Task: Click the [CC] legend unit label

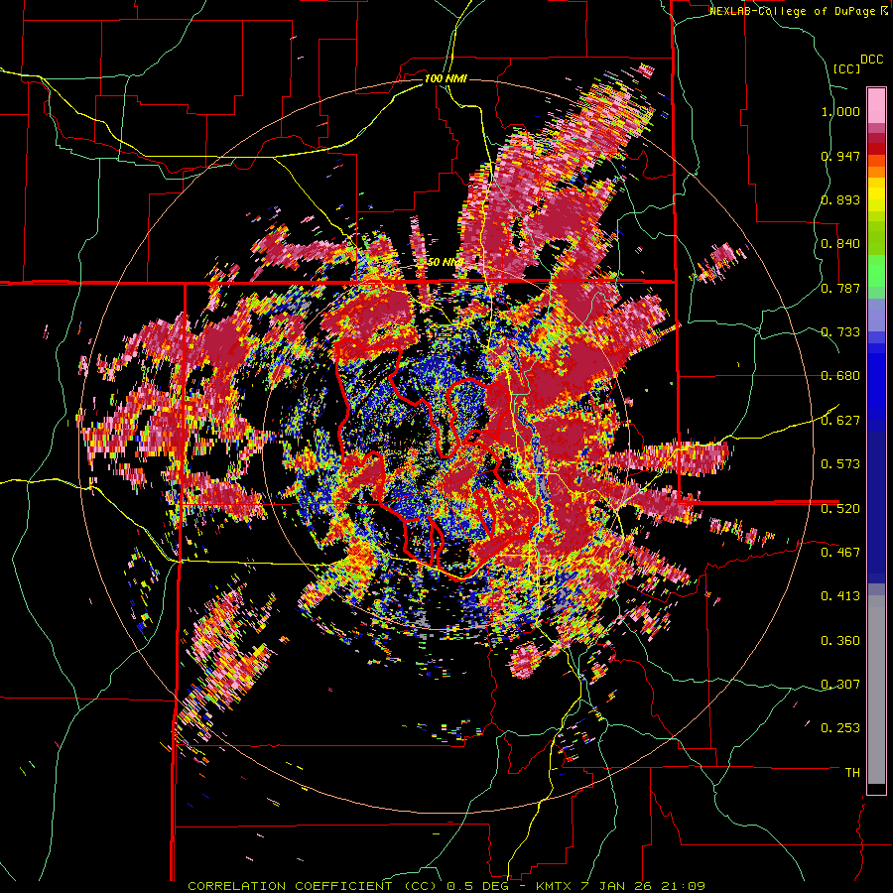Action: click(846, 68)
